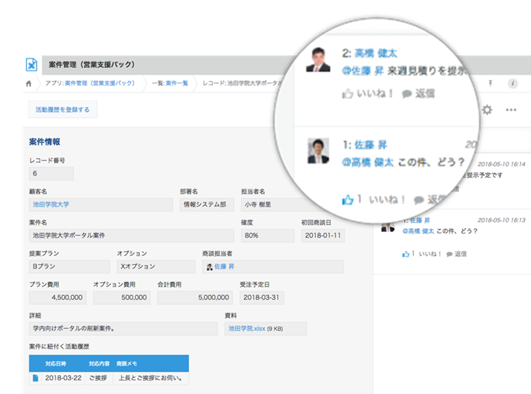
Task: Click the app icon beside 案件管理 title
Action: click(x=31, y=64)
